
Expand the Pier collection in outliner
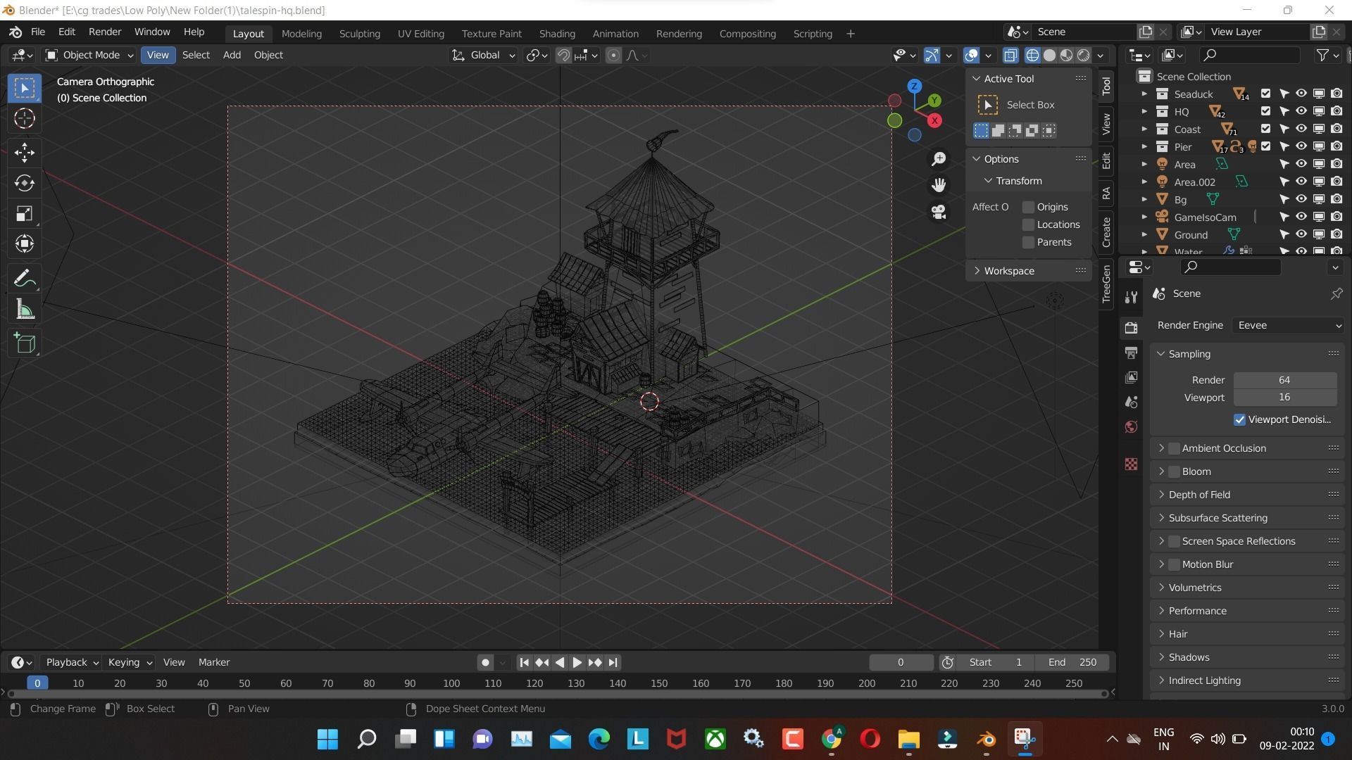[x=1144, y=146]
